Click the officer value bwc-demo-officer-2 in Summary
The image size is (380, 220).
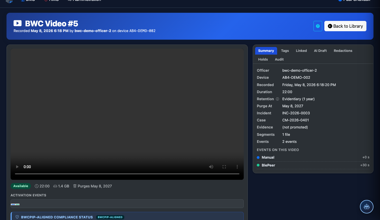(x=300, y=70)
